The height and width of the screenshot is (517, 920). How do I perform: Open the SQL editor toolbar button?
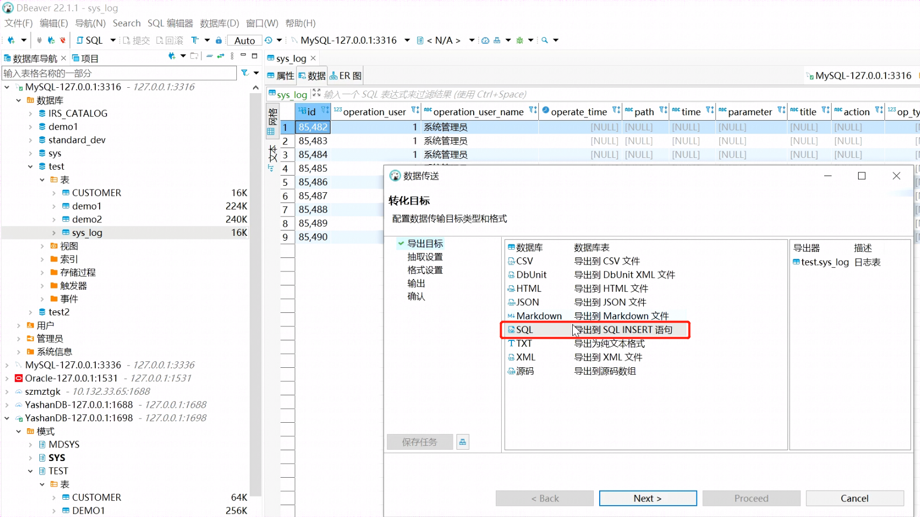point(89,40)
